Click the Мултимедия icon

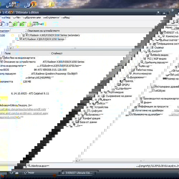(x=106, y=92)
